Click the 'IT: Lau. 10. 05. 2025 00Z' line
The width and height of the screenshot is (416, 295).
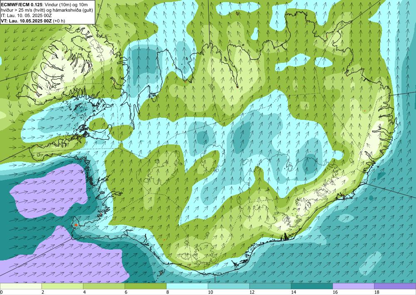(x=26, y=15)
